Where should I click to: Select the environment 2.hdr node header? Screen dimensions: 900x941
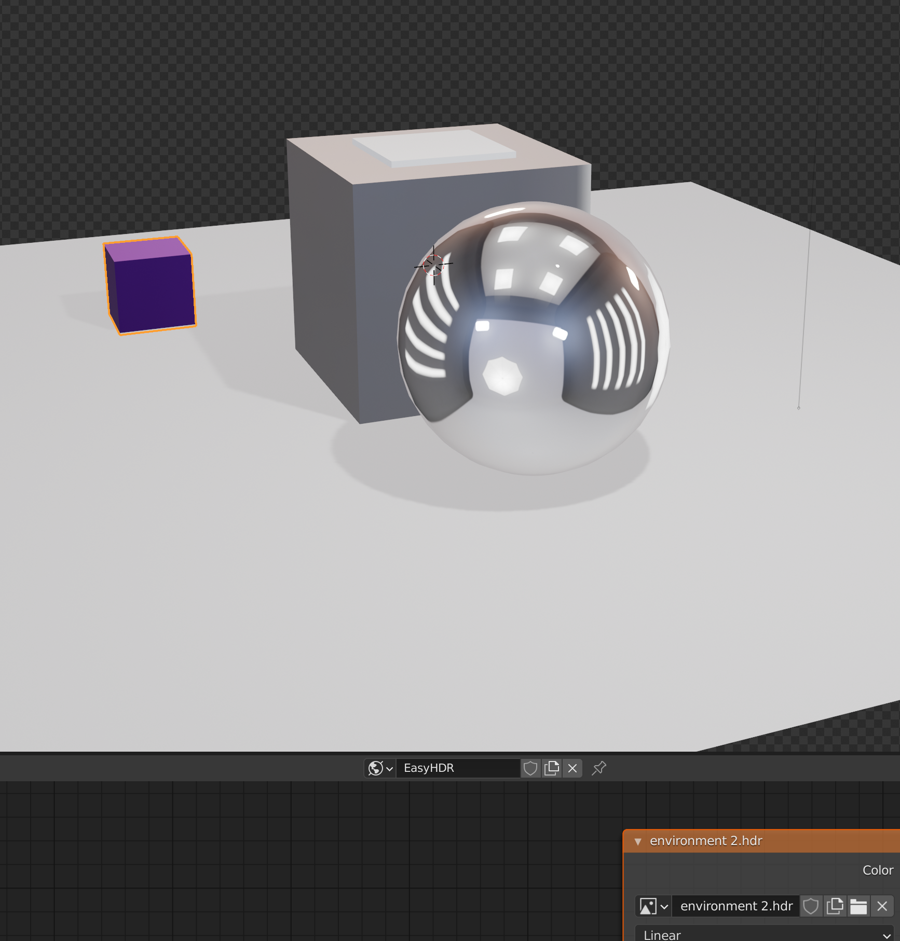coord(761,841)
